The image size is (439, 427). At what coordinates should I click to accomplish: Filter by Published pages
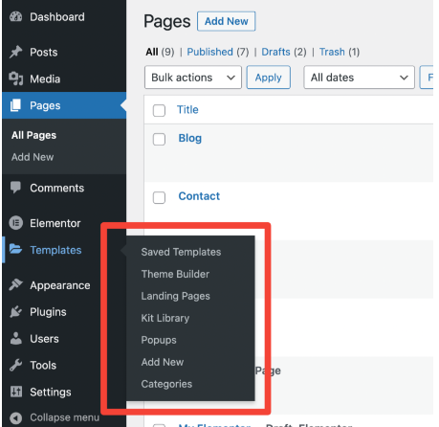coord(209,52)
